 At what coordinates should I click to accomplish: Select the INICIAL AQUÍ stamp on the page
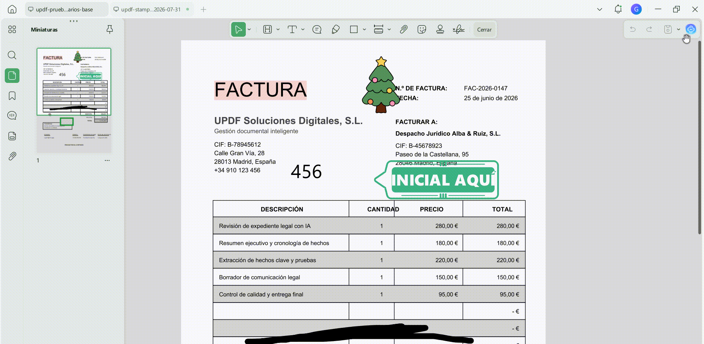click(x=437, y=180)
